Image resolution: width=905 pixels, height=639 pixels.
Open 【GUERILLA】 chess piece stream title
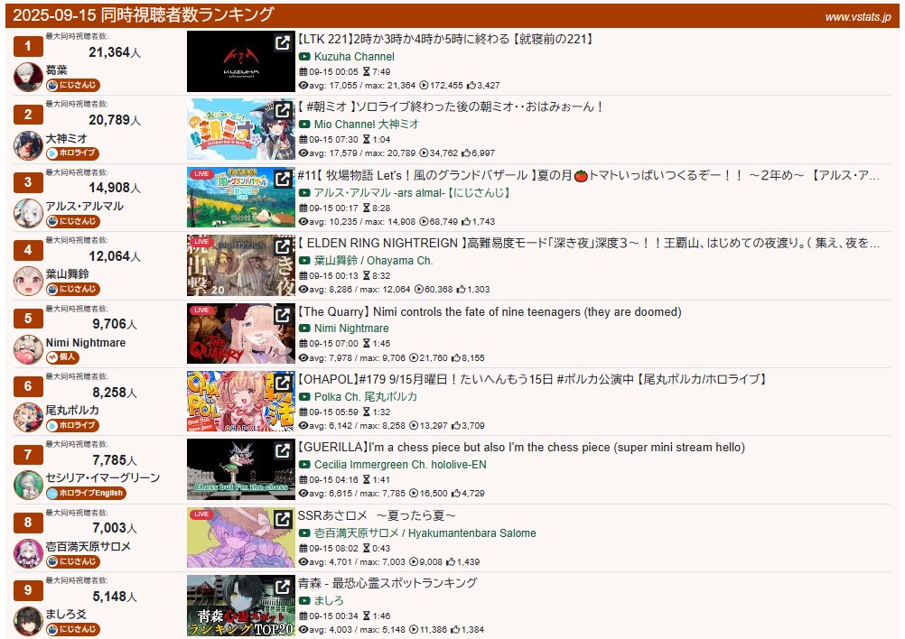(521, 447)
